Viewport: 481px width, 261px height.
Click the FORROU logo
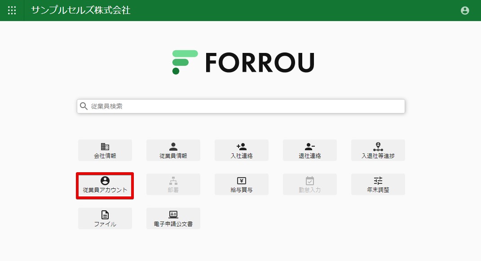243,62
